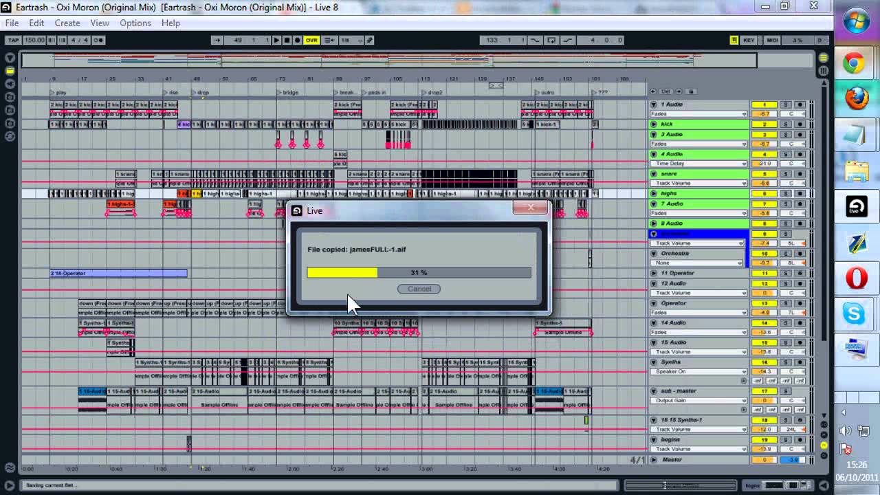Click the 31 % file copy progress bar
Viewport: 880px width, 495px height.
click(x=419, y=272)
